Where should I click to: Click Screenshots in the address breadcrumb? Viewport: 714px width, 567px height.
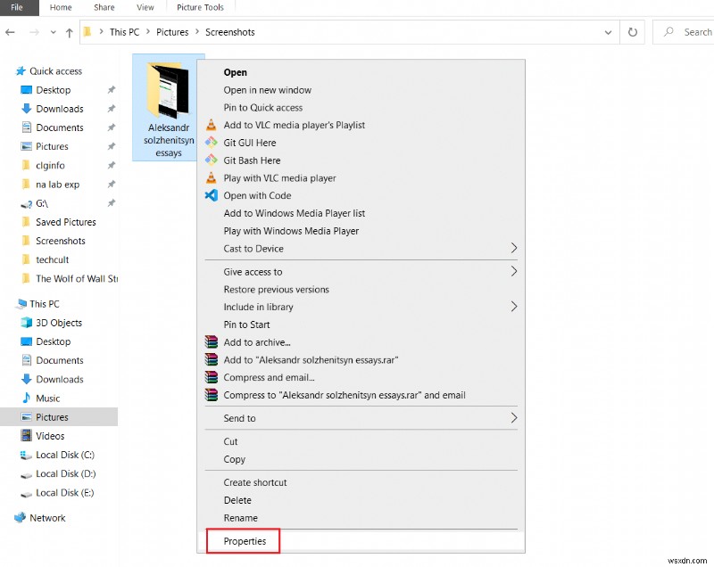[x=230, y=32]
